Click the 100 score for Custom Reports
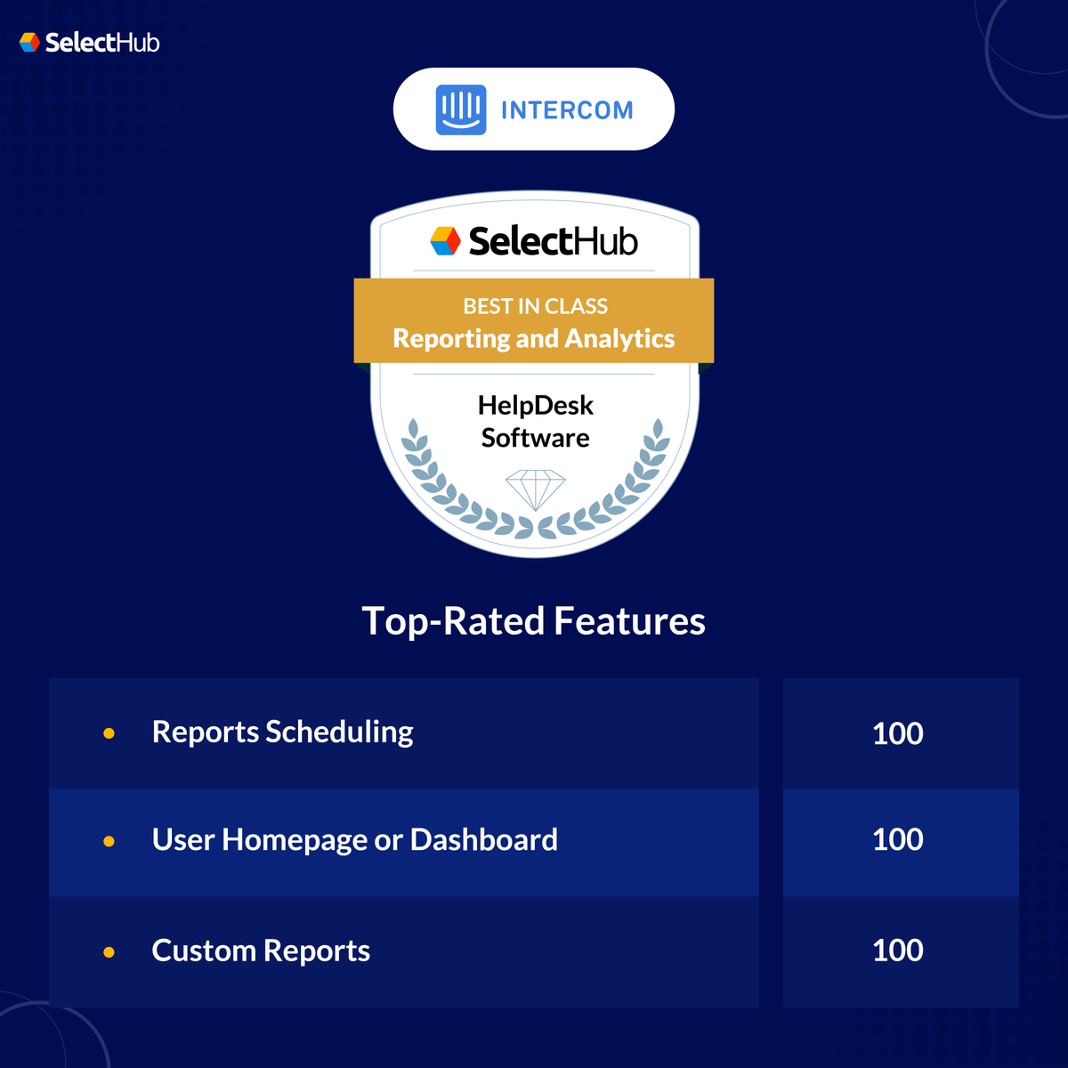The image size is (1068, 1068). click(x=898, y=951)
